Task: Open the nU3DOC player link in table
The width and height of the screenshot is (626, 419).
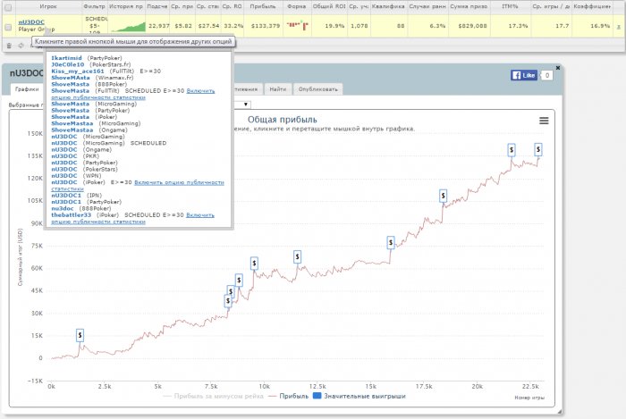Action: [x=31, y=21]
